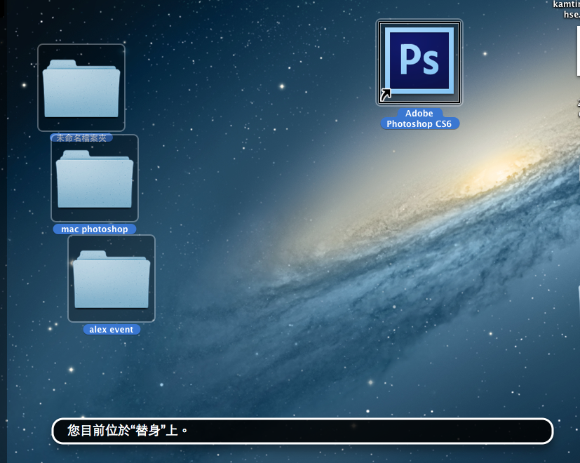Select the alex event folder icon
This screenshot has height=463, width=580.
pos(112,279)
